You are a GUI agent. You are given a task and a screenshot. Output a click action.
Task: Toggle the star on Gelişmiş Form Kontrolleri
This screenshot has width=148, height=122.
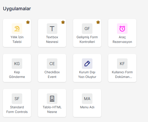98,22
